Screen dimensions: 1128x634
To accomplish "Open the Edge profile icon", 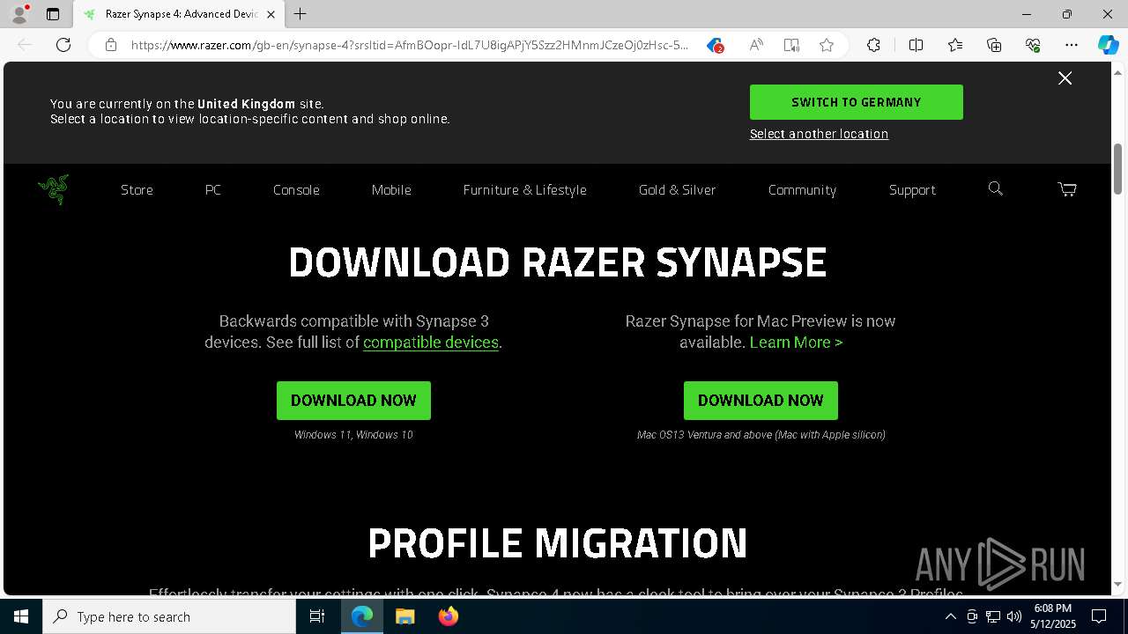I will point(19,14).
